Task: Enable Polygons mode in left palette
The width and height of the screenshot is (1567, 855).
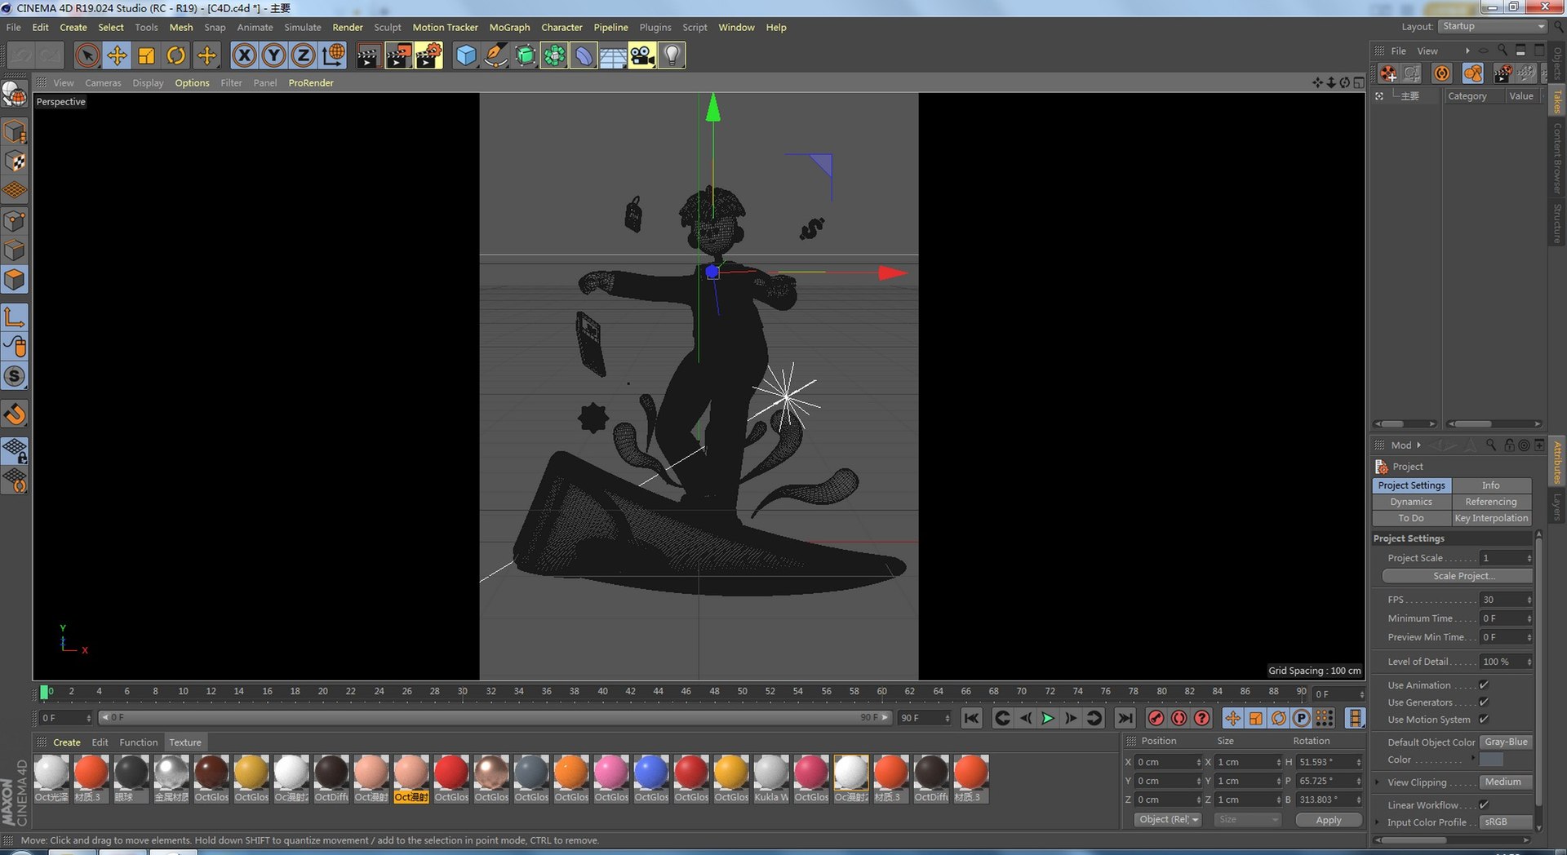Action: (15, 280)
